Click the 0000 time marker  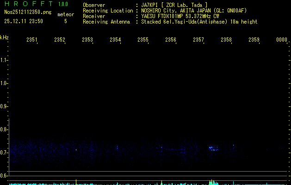(x=282, y=40)
